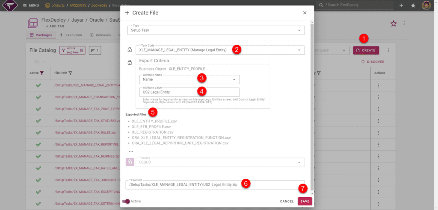Viewport: 438px width, 210px height.
Task: Open Actions menu for XLE_MANAGE_LEGAL_ENTITY row
Action: click(379, 85)
